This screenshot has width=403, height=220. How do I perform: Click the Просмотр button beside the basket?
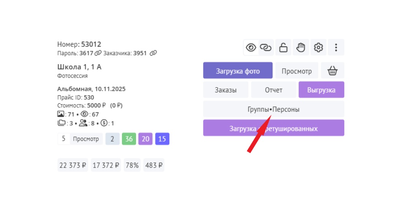[x=297, y=71]
